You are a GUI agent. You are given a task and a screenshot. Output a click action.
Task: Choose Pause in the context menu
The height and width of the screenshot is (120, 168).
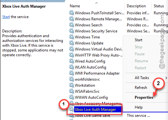(139, 54)
